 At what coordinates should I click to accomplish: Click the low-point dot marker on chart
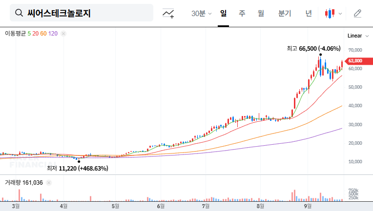[x=79, y=162]
